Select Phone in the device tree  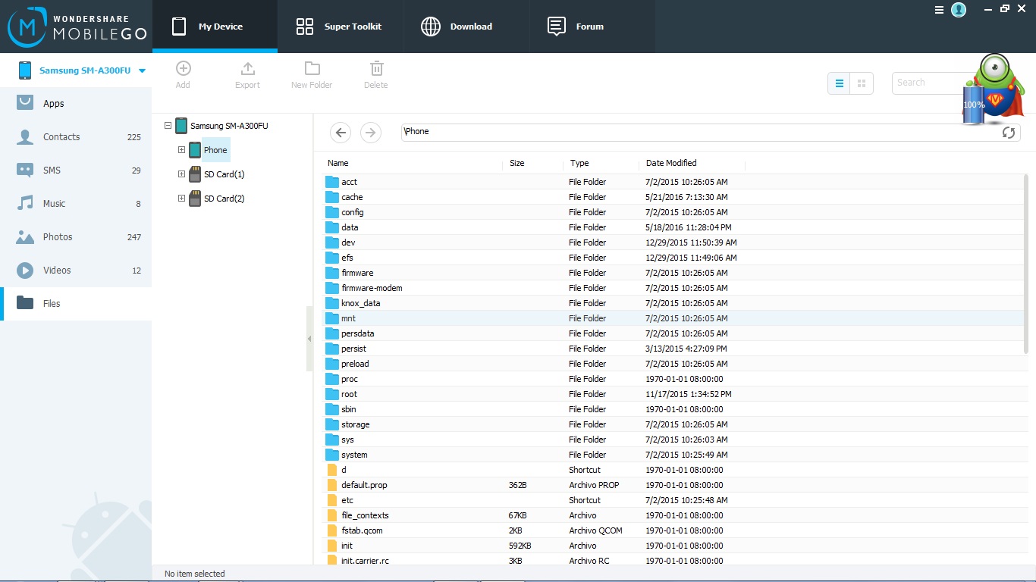click(215, 150)
